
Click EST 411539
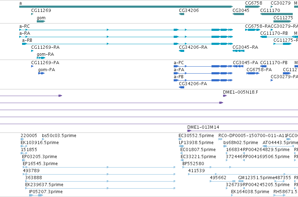[243, 174]
